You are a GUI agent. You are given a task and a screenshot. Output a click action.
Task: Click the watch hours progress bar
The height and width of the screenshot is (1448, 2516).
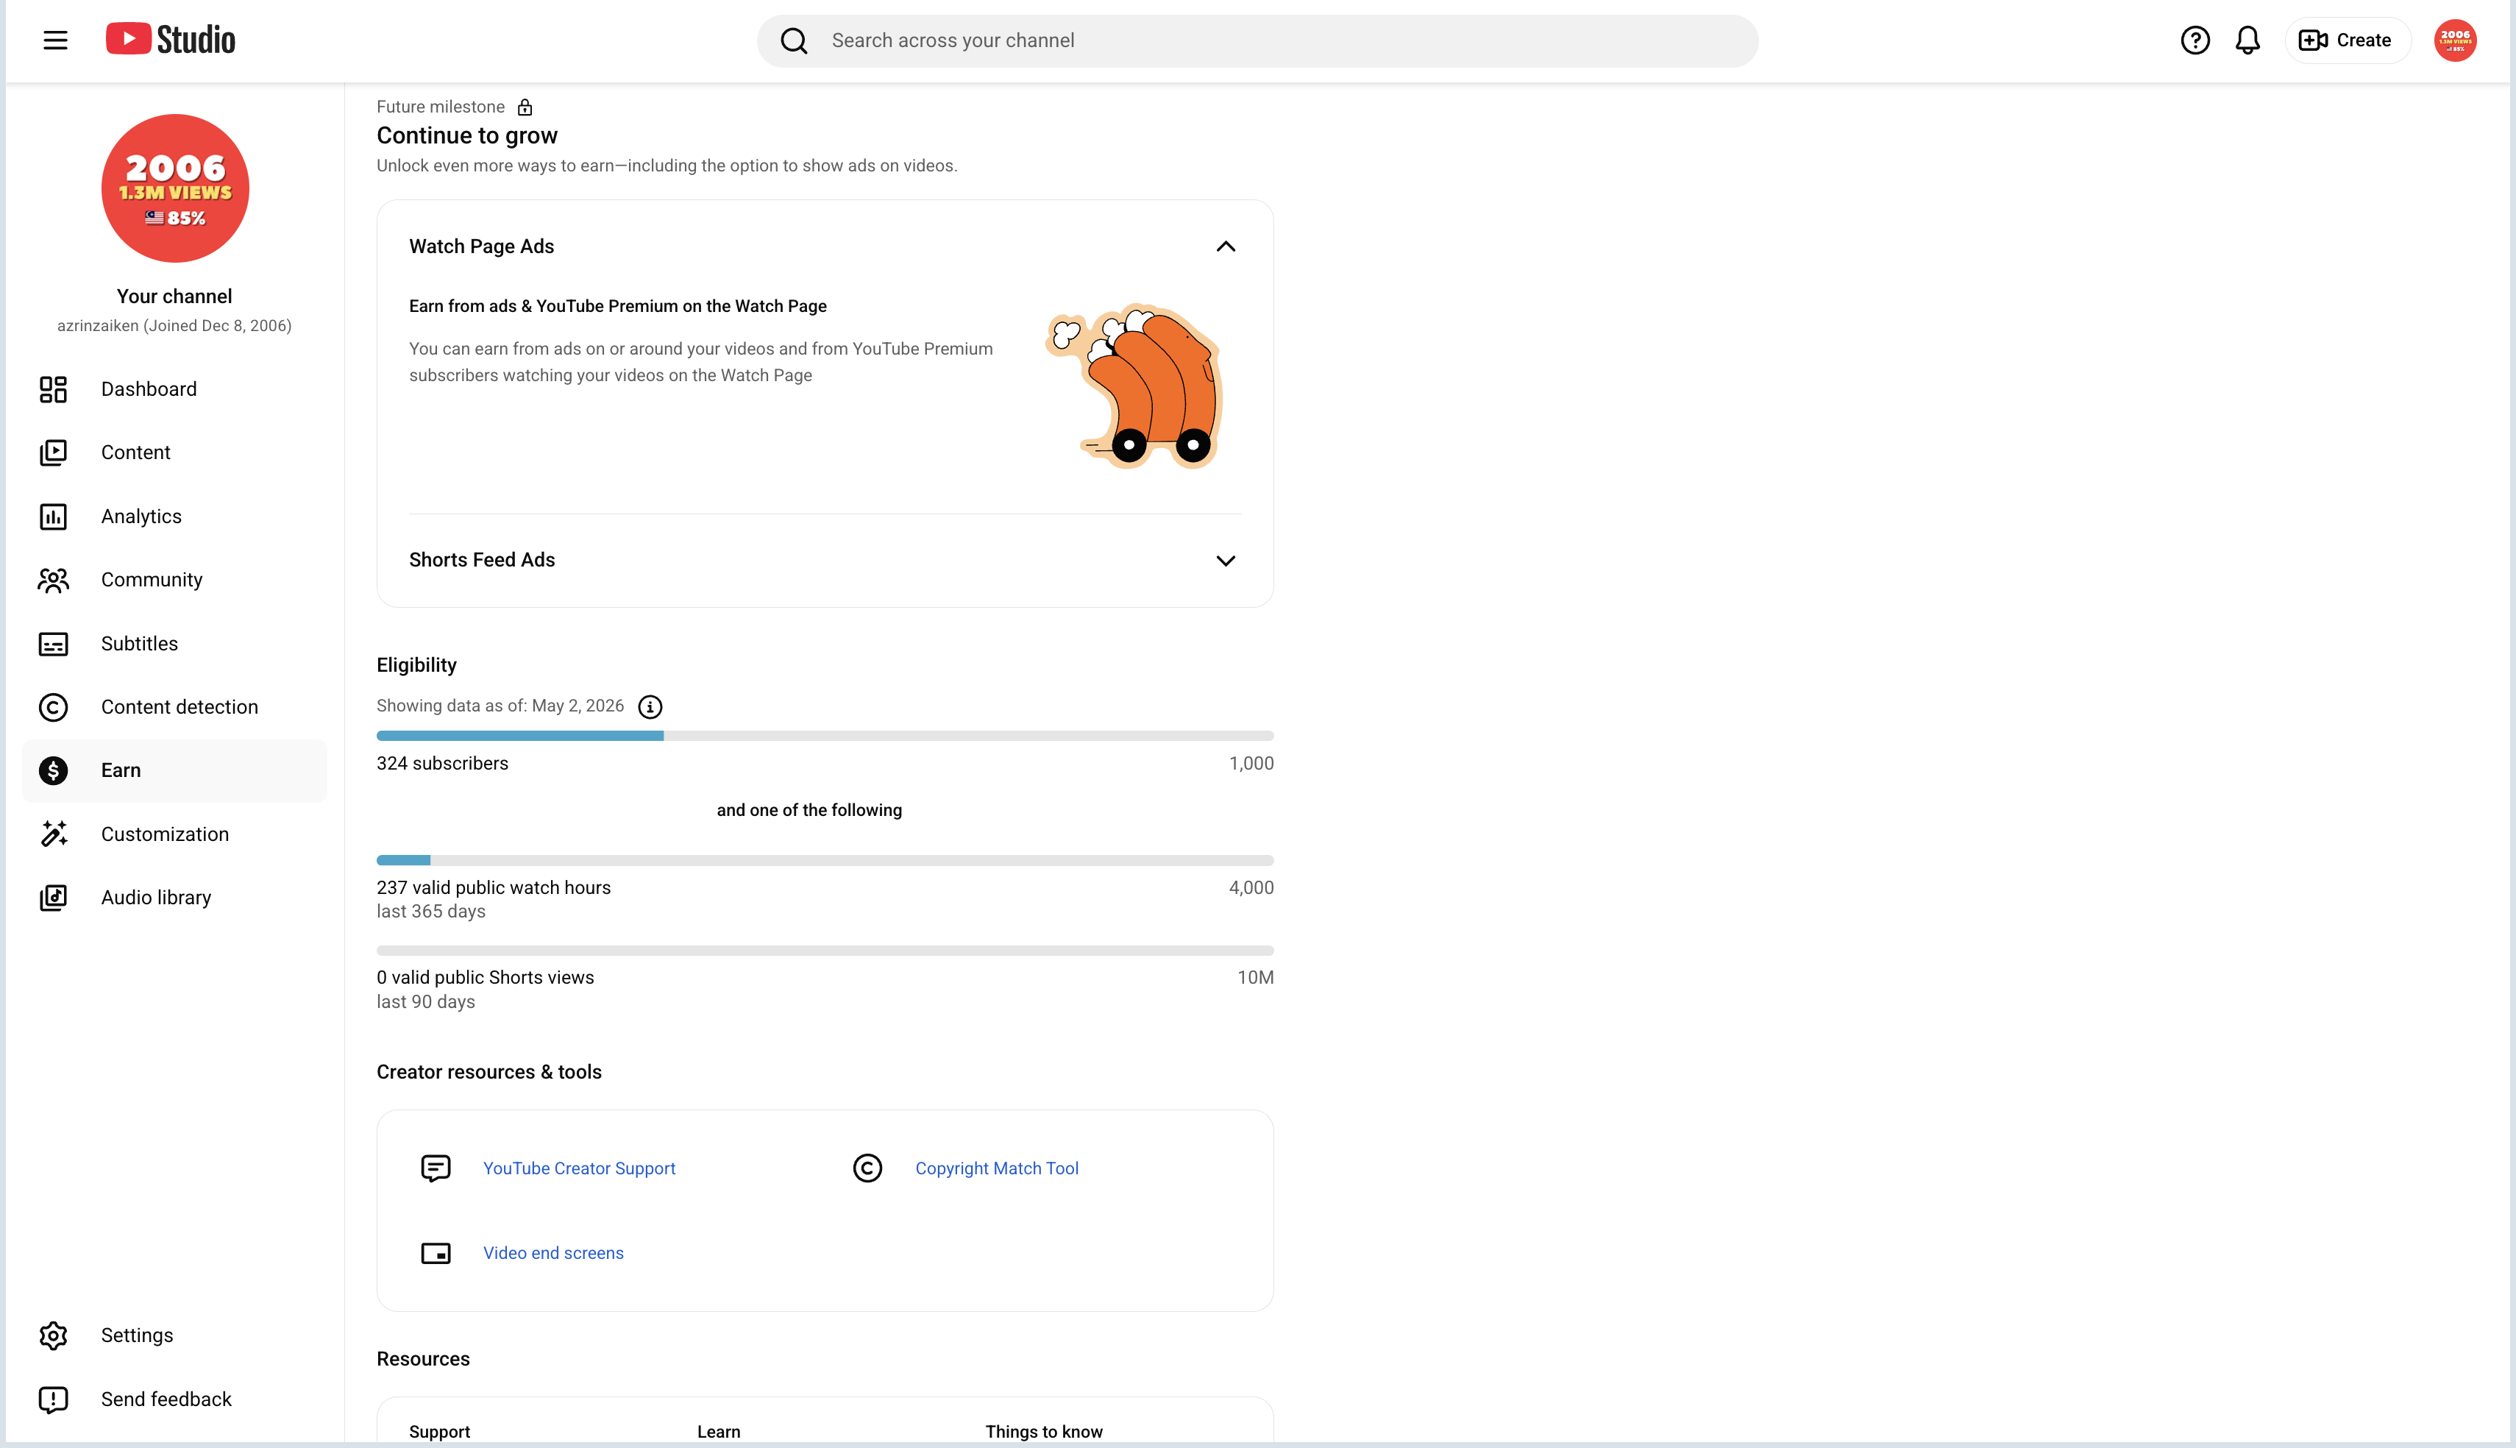(825, 860)
